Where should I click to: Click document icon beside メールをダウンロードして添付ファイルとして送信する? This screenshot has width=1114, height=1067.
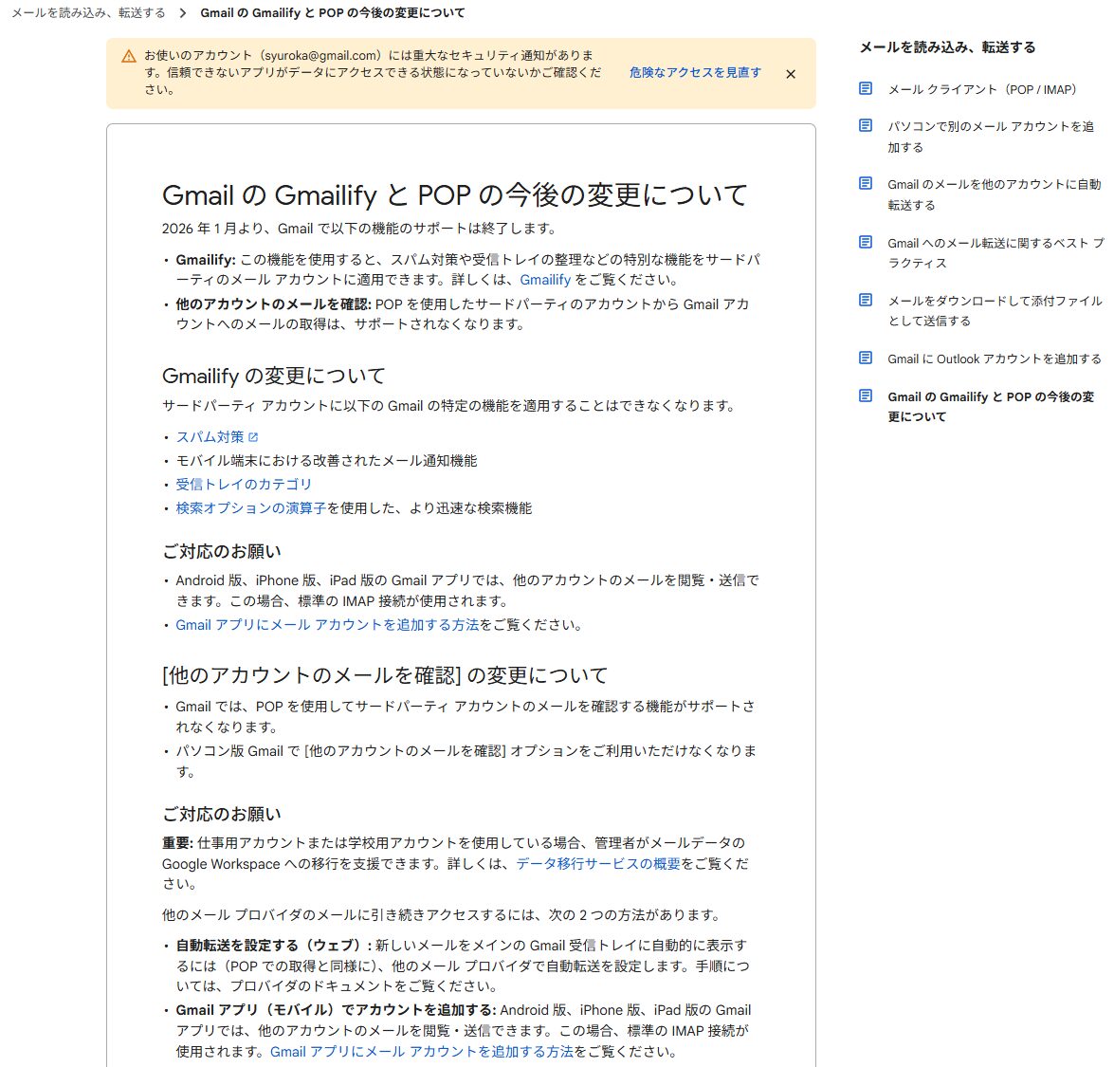click(x=866, y=300)
